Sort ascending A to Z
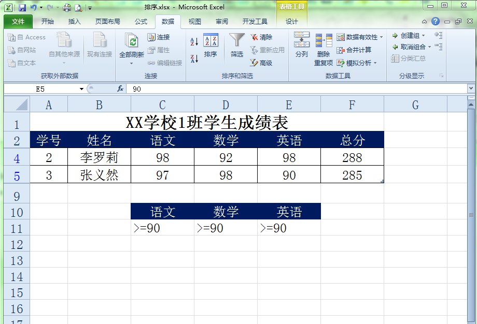Screen dimensions: 477x324 click(194, 41)
